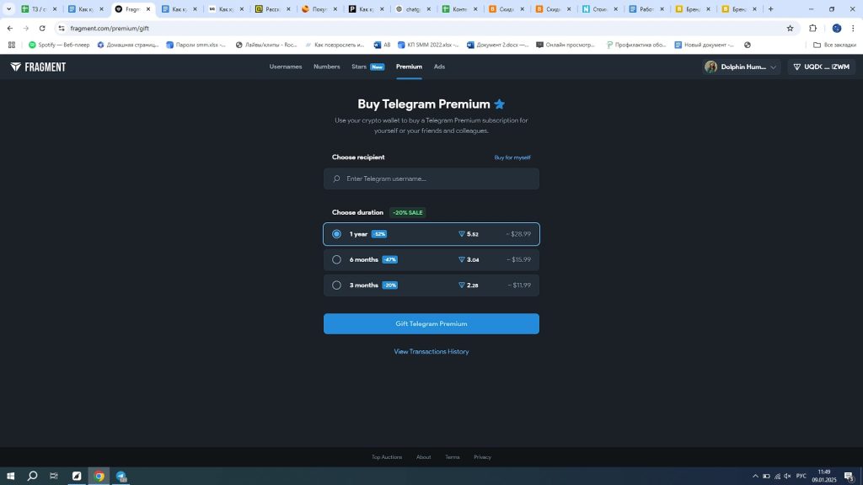Image resolution: width=863 pixels, height=485 pixels.
Task: Click the -20% SALE badge
Action: point(408,212)
